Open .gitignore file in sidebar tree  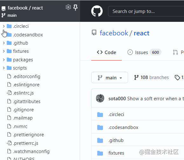tap(23, 110)
